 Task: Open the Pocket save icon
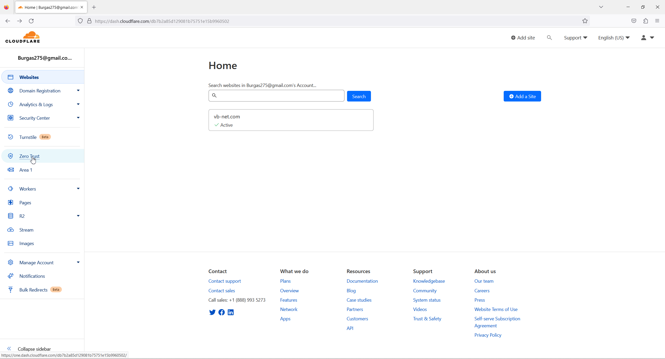[x=634, y=21]
